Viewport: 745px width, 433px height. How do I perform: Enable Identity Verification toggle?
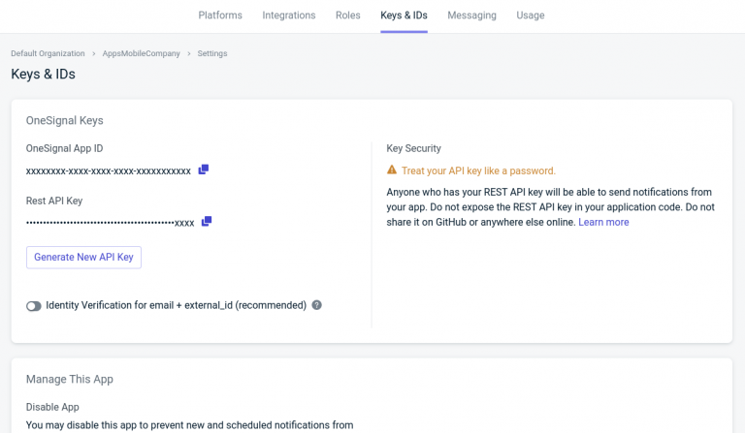tap(34, 306)
